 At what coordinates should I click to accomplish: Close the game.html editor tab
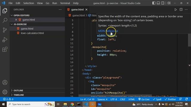pyautogui.click(x=86, y=10)
